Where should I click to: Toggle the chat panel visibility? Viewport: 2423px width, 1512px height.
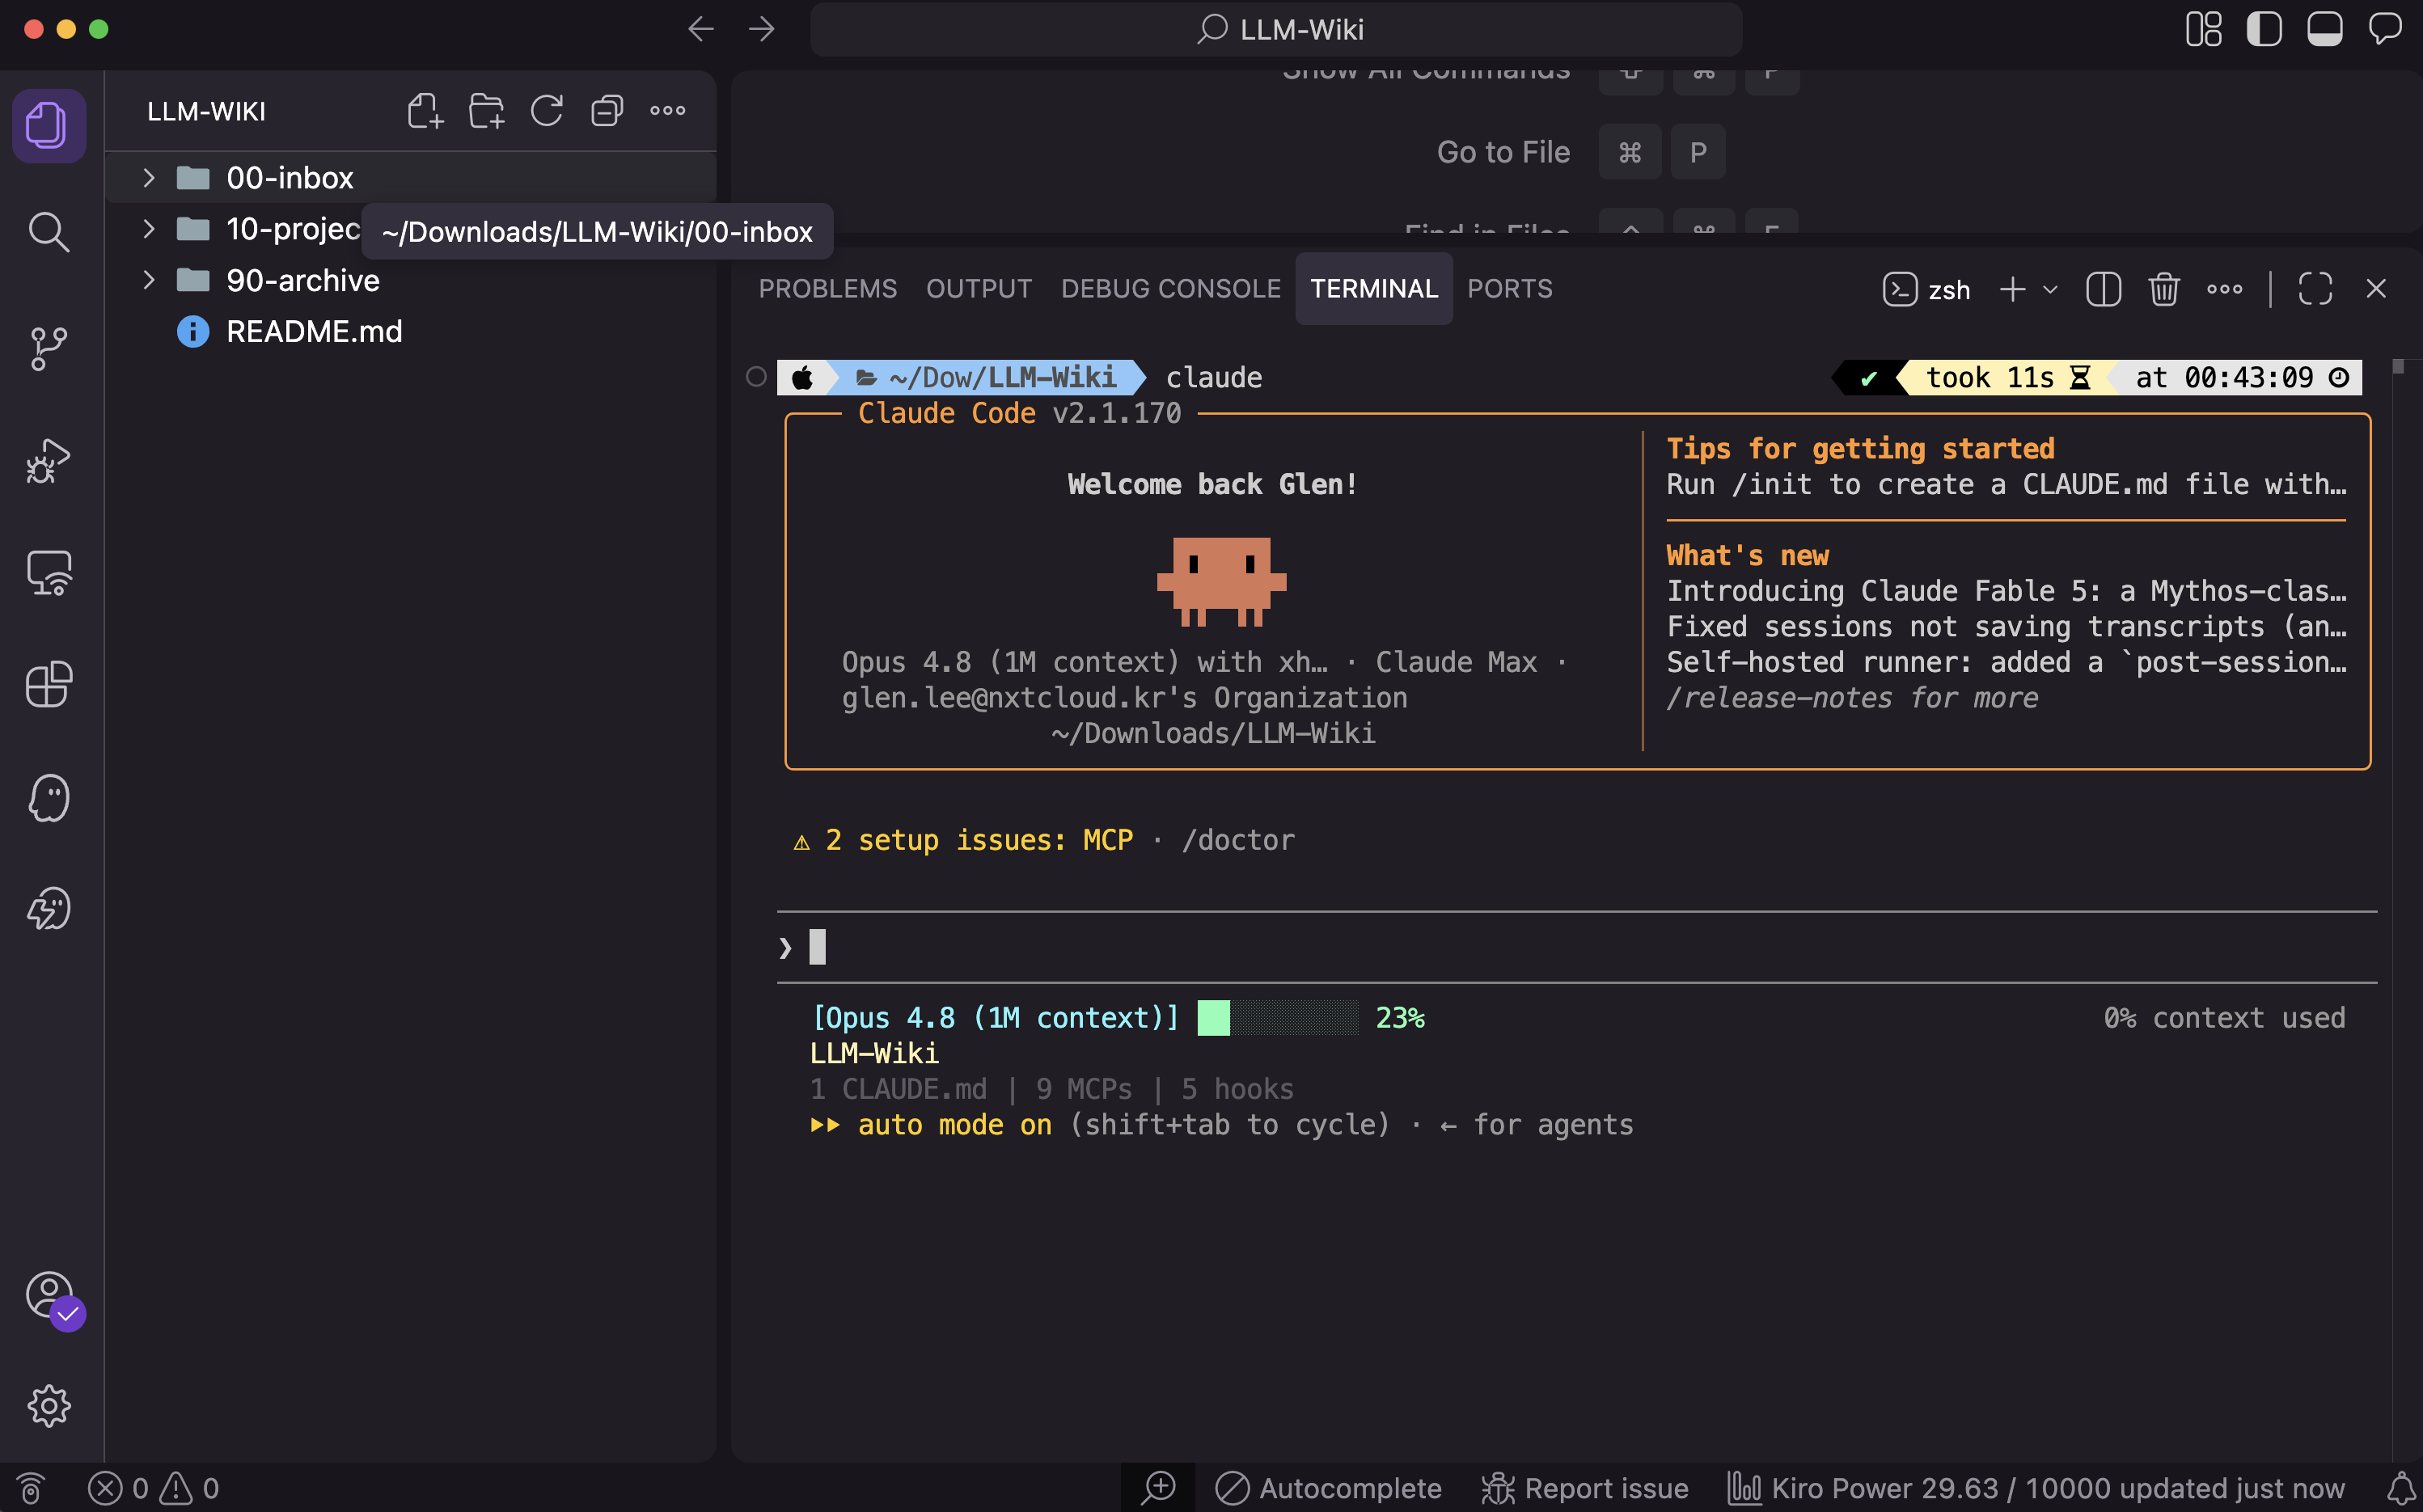(x=2385, y=29)
